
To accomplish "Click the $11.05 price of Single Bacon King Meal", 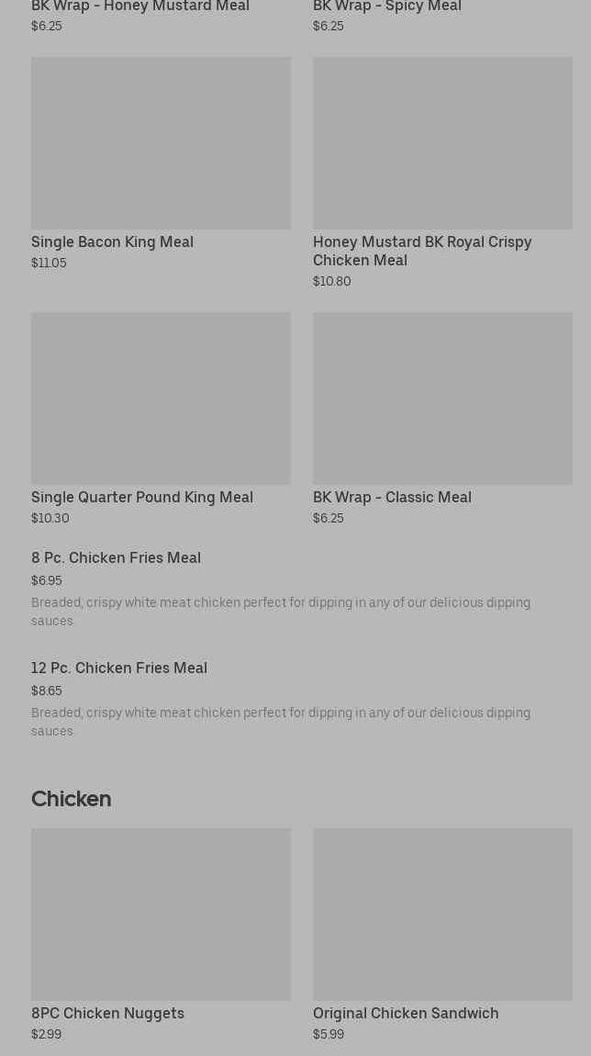I will tap(49, 264).
